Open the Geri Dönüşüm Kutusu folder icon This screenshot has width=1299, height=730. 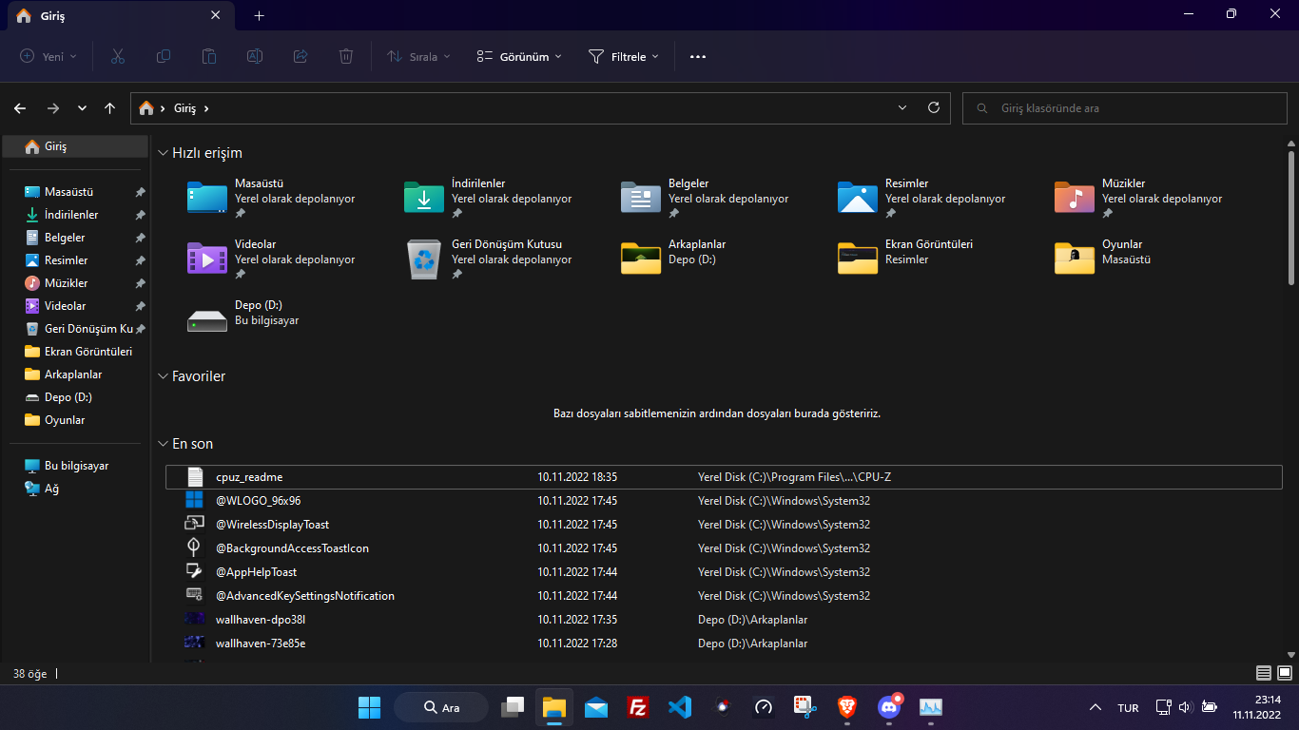(424, 259)
